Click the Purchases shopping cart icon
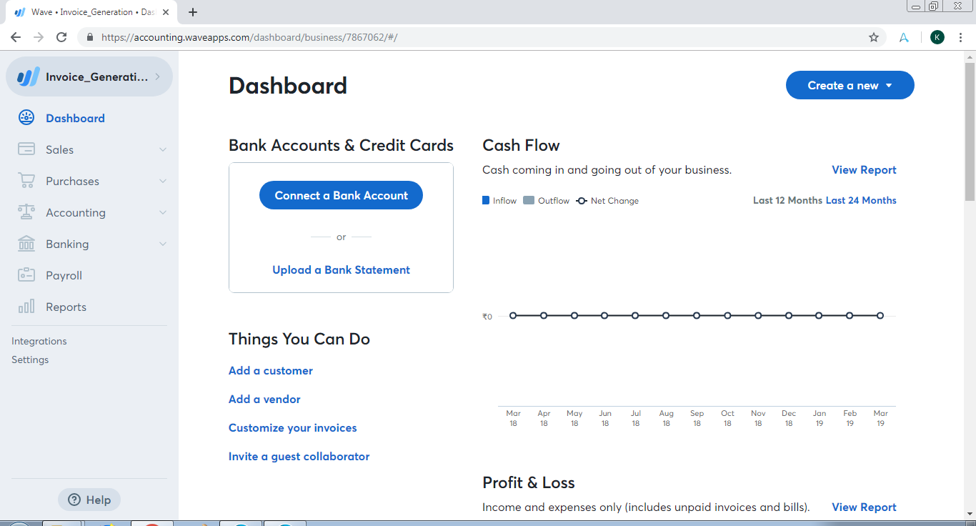 pos(26,181)
